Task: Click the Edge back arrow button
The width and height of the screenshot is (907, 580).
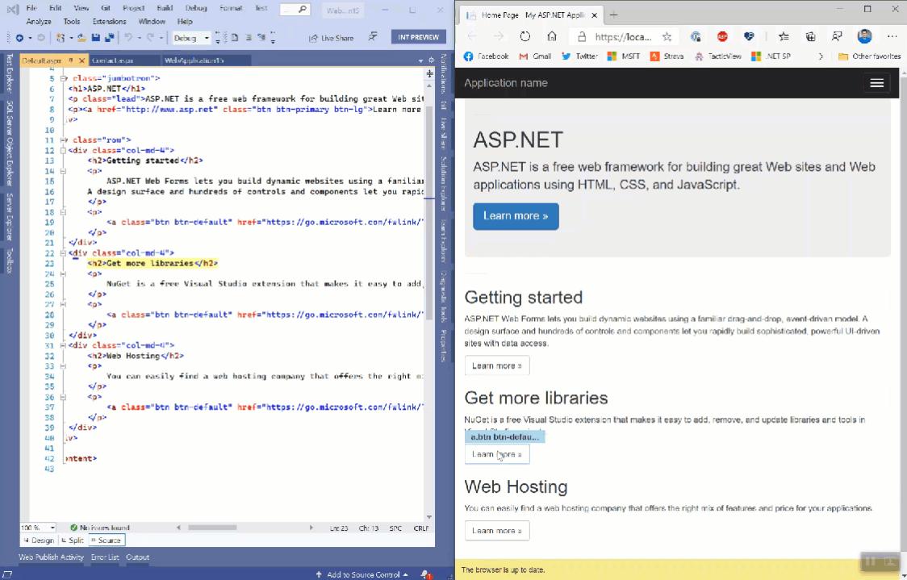Action: click(x=472, y=36)
